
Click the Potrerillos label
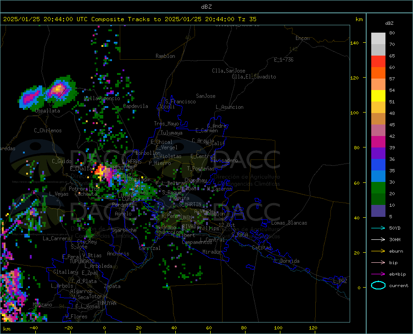tap(84, 189)
